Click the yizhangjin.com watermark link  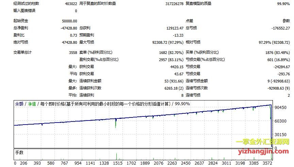tap(264, 151)
